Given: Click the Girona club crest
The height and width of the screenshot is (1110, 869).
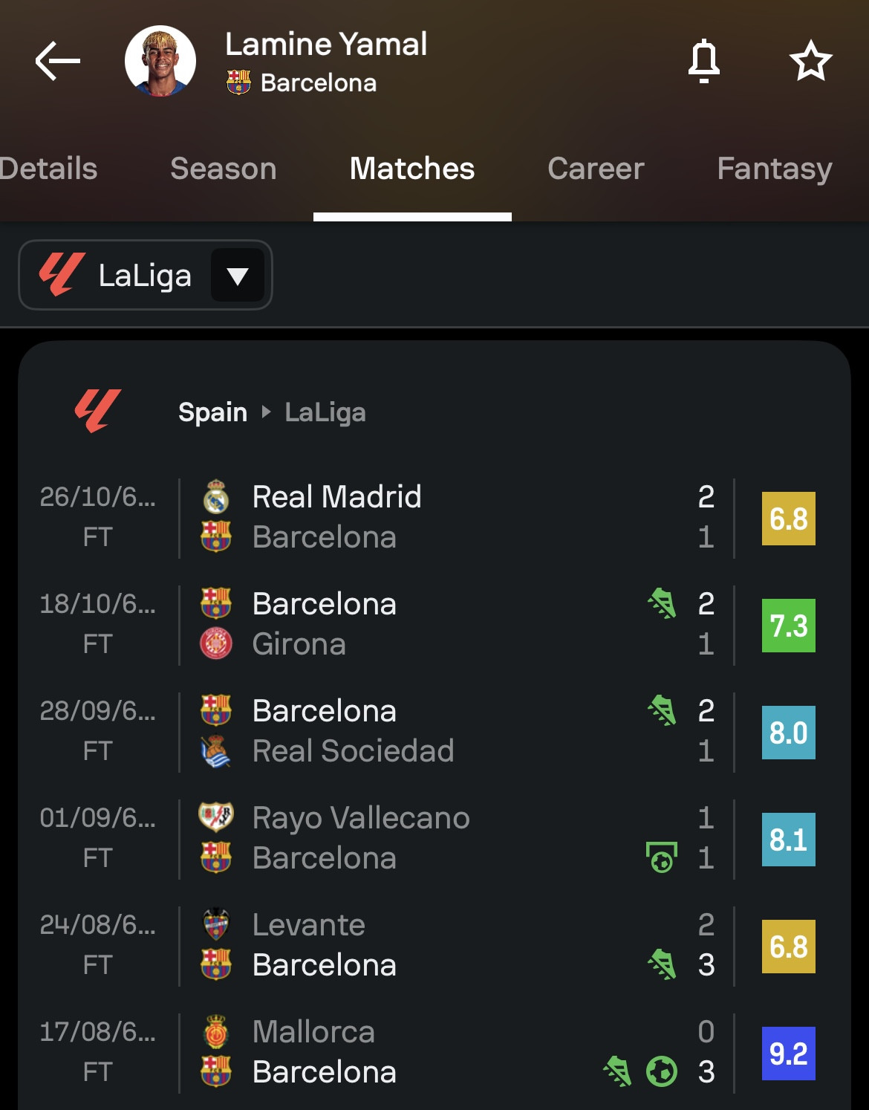Looking at the screenshot, I should [216, 643].
